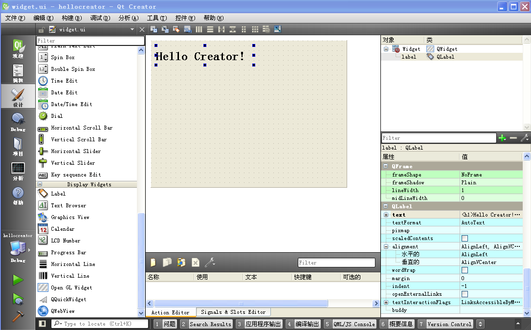Apply Lay Out Horizontally
The image size is (531, 330).
tap(199, 29)
